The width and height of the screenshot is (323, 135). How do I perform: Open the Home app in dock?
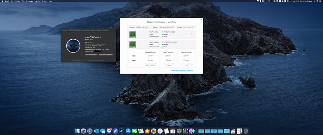point(147,131)
